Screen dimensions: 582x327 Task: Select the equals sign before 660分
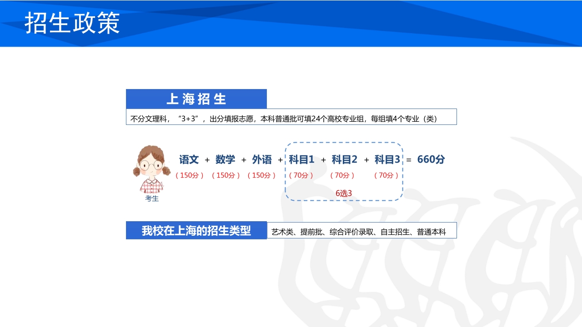point(410,159)
